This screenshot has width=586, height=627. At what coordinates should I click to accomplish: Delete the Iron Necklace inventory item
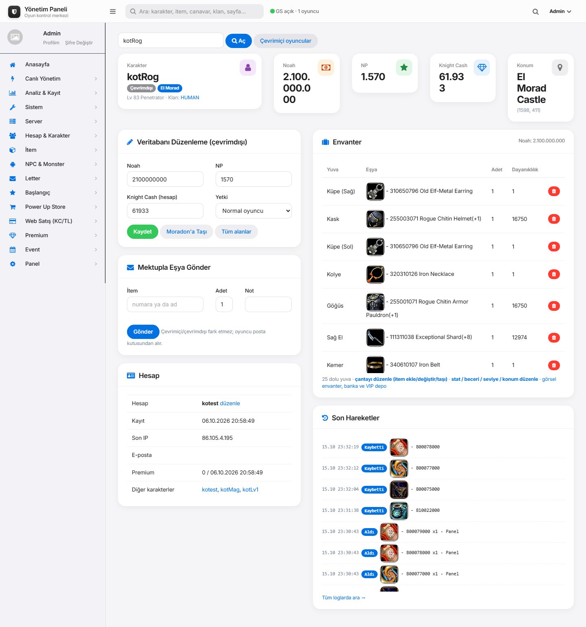click(x=554, y=274)
